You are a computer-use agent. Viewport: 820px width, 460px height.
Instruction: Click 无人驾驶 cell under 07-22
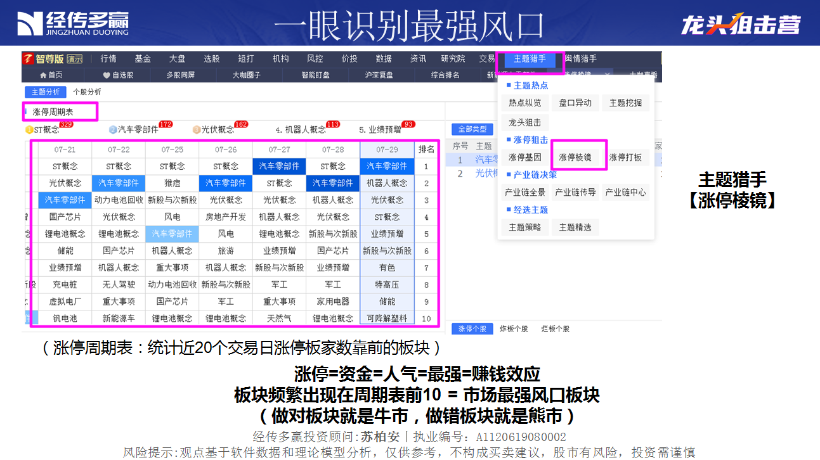tap(119, 284)
